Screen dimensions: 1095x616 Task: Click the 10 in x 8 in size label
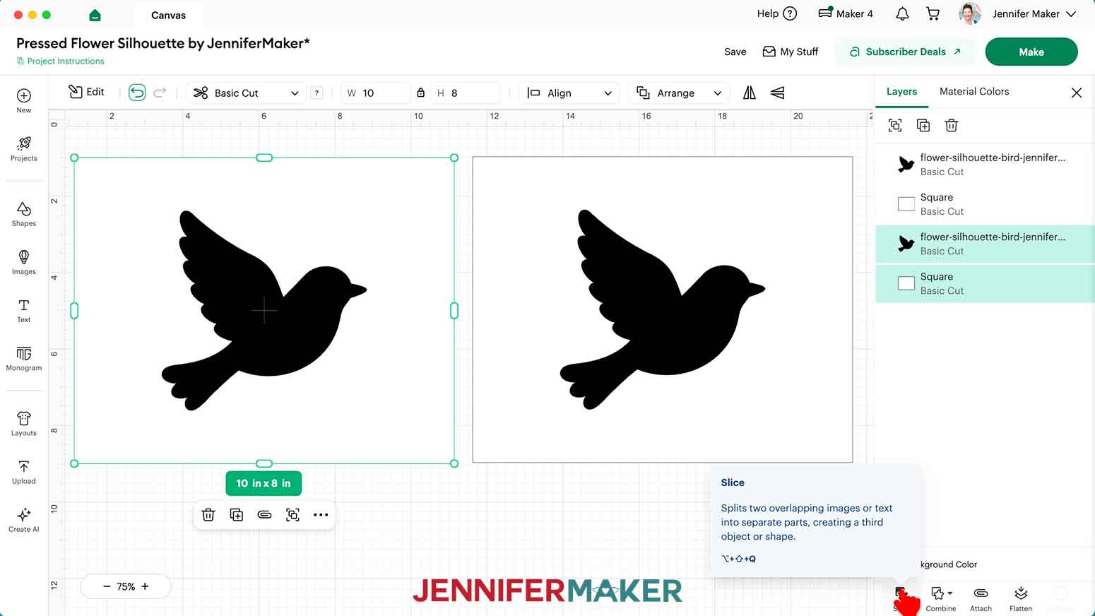point(264,483)
